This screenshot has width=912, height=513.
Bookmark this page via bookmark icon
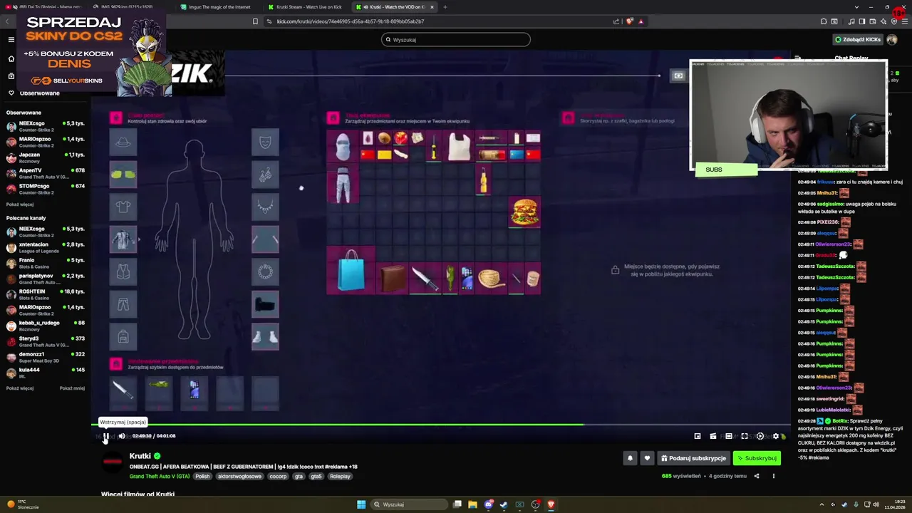[255, 21]
